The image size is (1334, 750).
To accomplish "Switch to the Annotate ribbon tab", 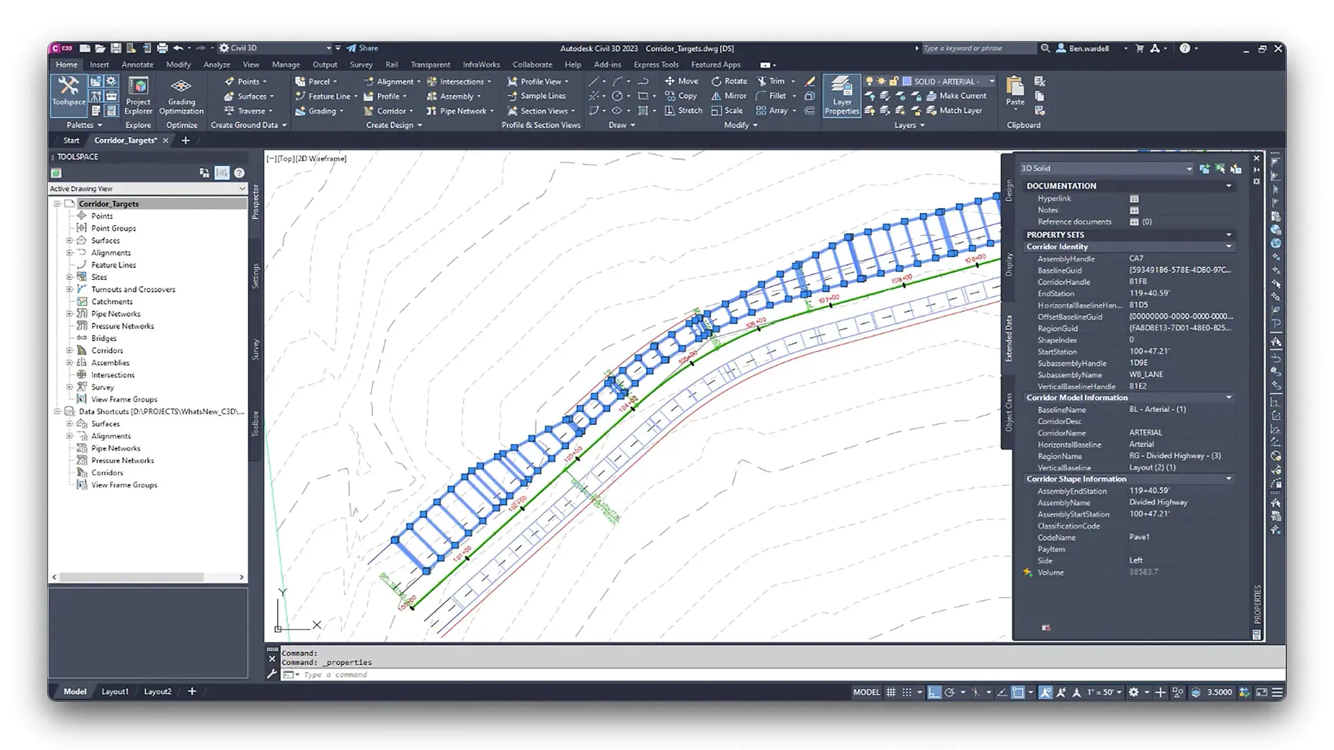I will coord(138,65).
